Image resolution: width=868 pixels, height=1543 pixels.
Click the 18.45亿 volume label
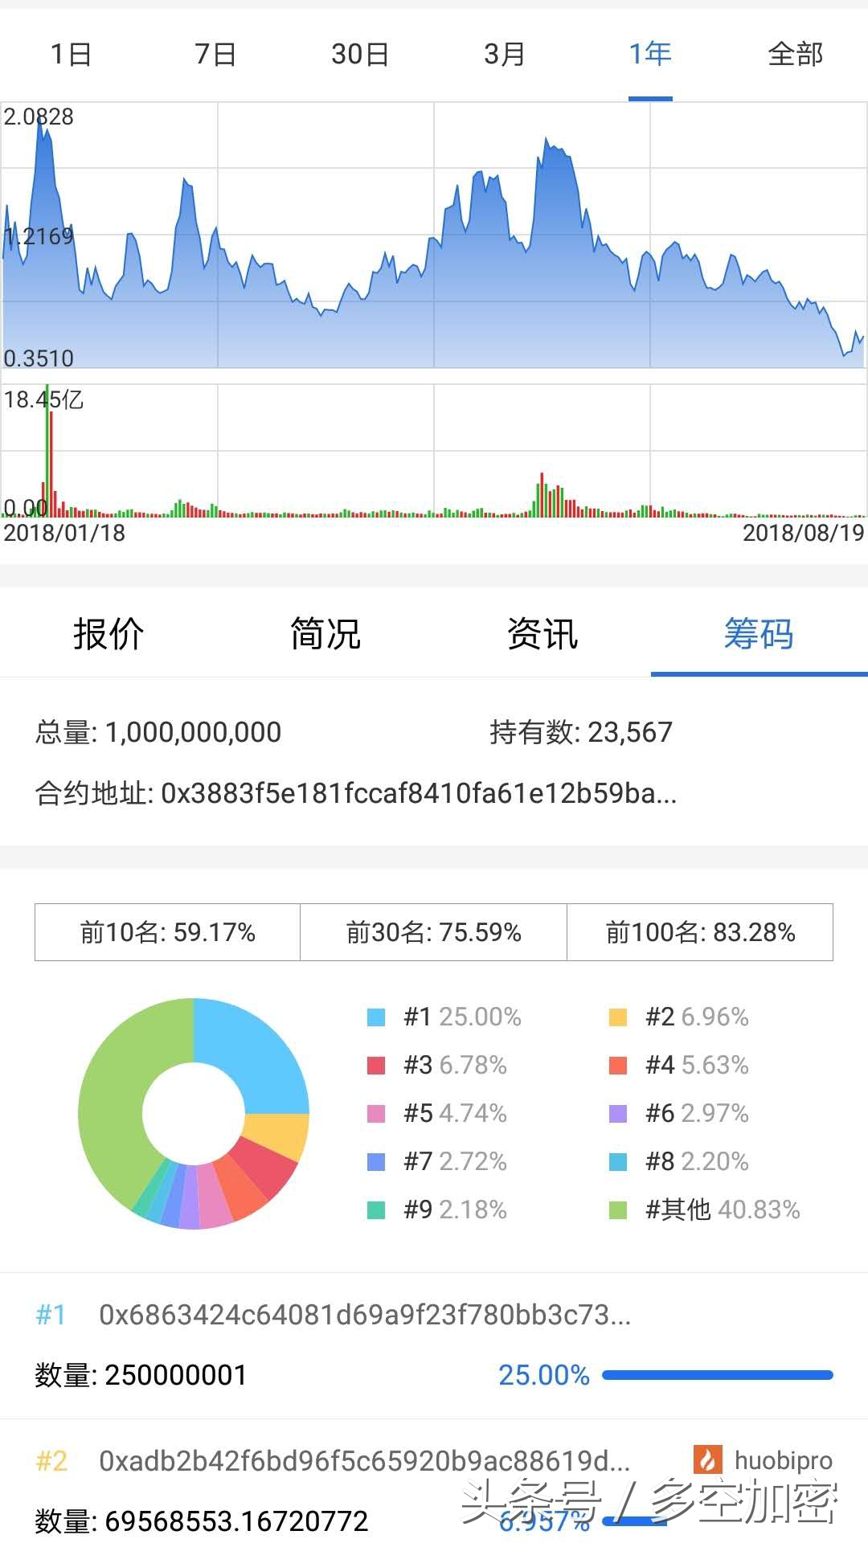click(43, 399)
